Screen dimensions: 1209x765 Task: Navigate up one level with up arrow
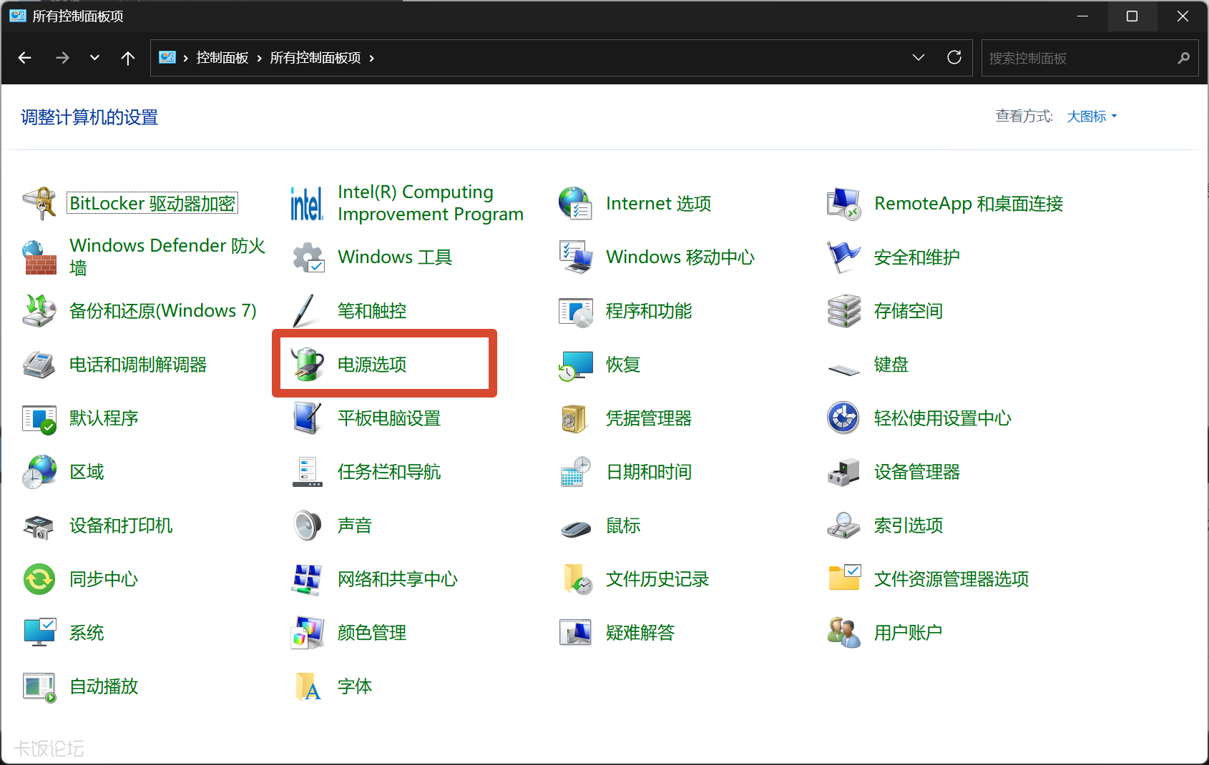pyautogui.click(x=128, y=58)
